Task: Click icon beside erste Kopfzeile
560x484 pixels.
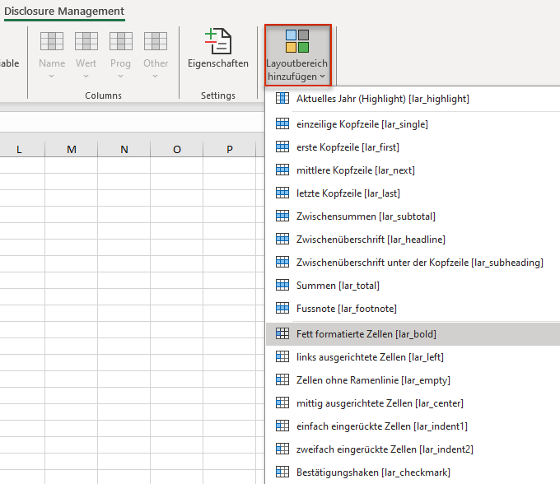Action: pyautogui.click(x=282, y=147)
